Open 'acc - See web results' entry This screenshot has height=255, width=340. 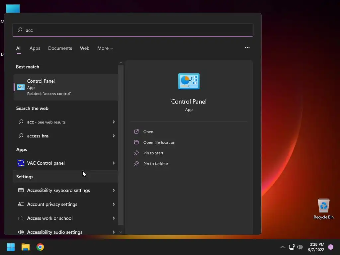coord(66,122)
